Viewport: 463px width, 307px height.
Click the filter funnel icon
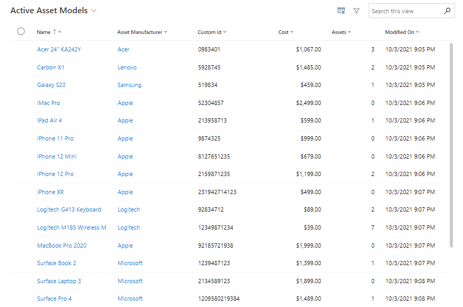[357, 11]
